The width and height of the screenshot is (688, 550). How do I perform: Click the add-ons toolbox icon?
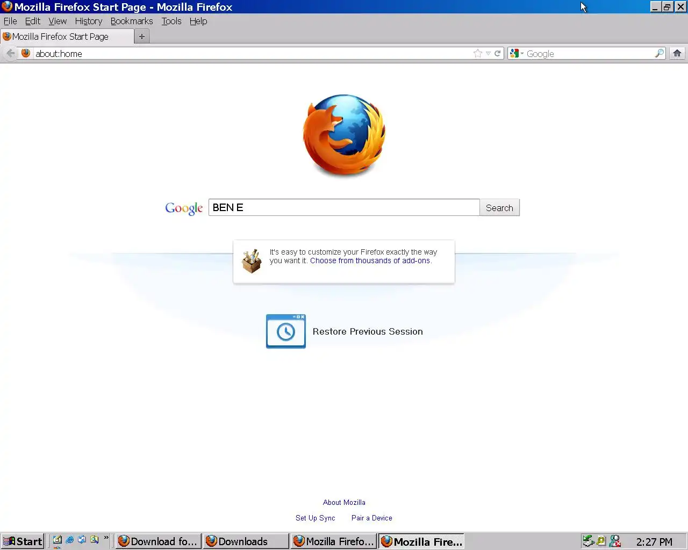pos(252,261)
